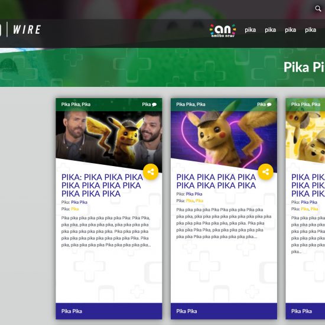Share the first article via yellow button
This screenshot has width=325, height=325.
point(151,171)
